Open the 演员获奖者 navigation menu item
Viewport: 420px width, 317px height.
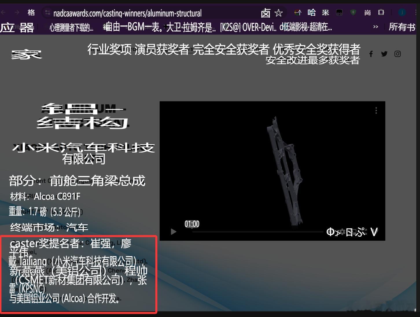pyautogui.click(x=162, y=49)
